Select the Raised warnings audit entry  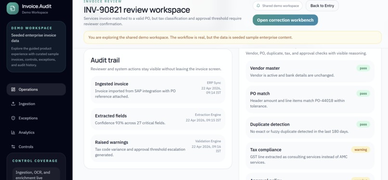[x=158, y=148]
